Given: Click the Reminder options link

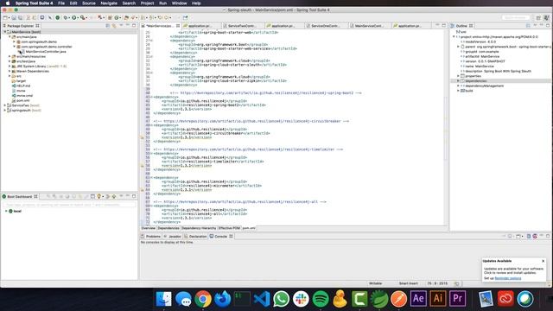Looking at the screenshot, I should (508, 278).
